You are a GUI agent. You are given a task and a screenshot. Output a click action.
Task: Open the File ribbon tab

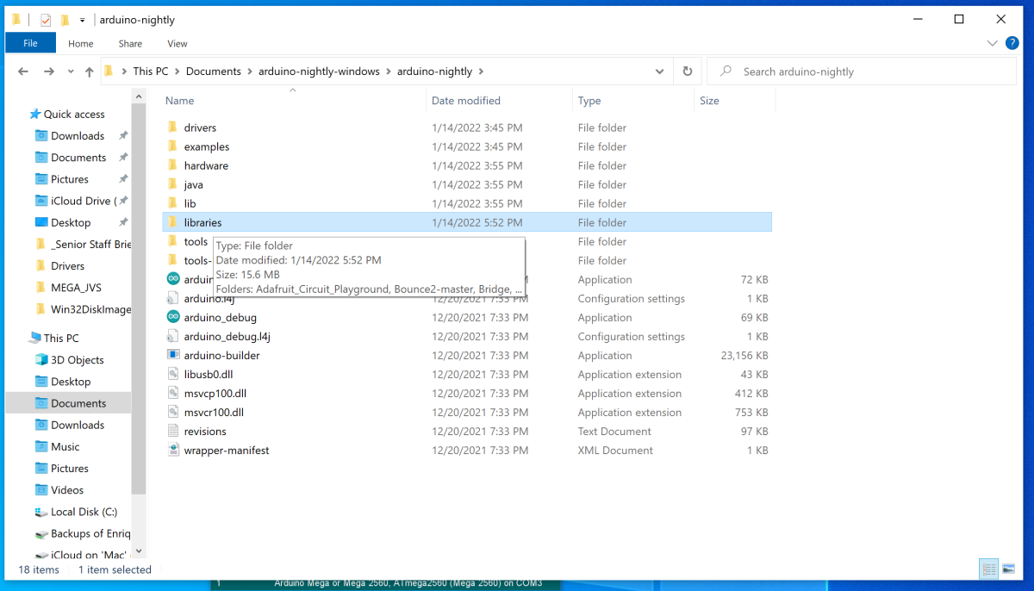pyautogui.click(x=30, y=43)
